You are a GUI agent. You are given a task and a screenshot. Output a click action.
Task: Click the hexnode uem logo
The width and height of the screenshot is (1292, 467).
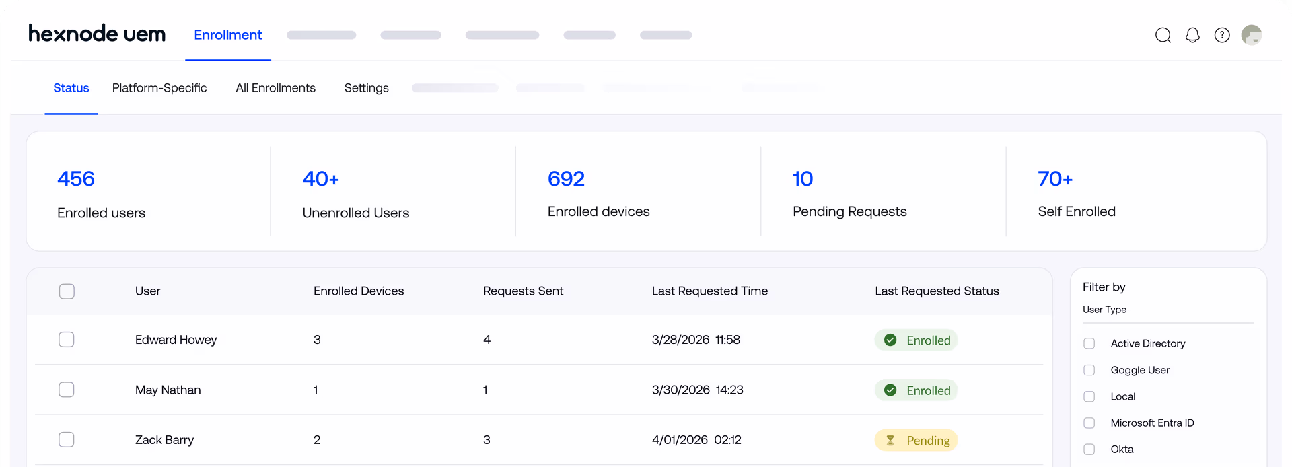coord(97,34)
